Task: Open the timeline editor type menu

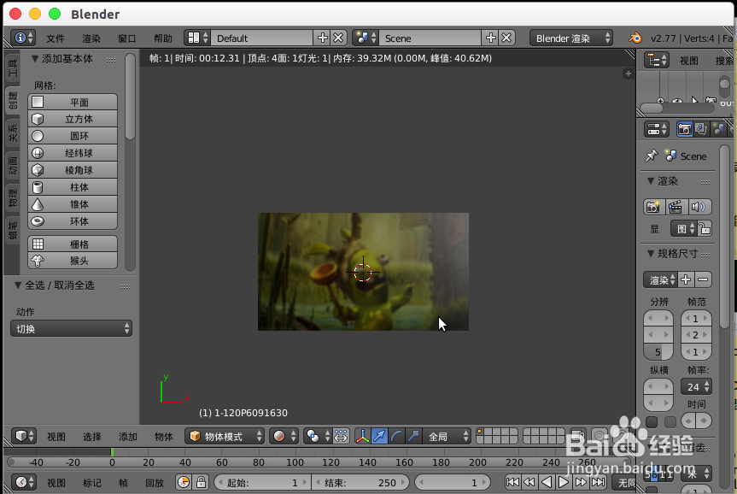Action: coord(24,482)
